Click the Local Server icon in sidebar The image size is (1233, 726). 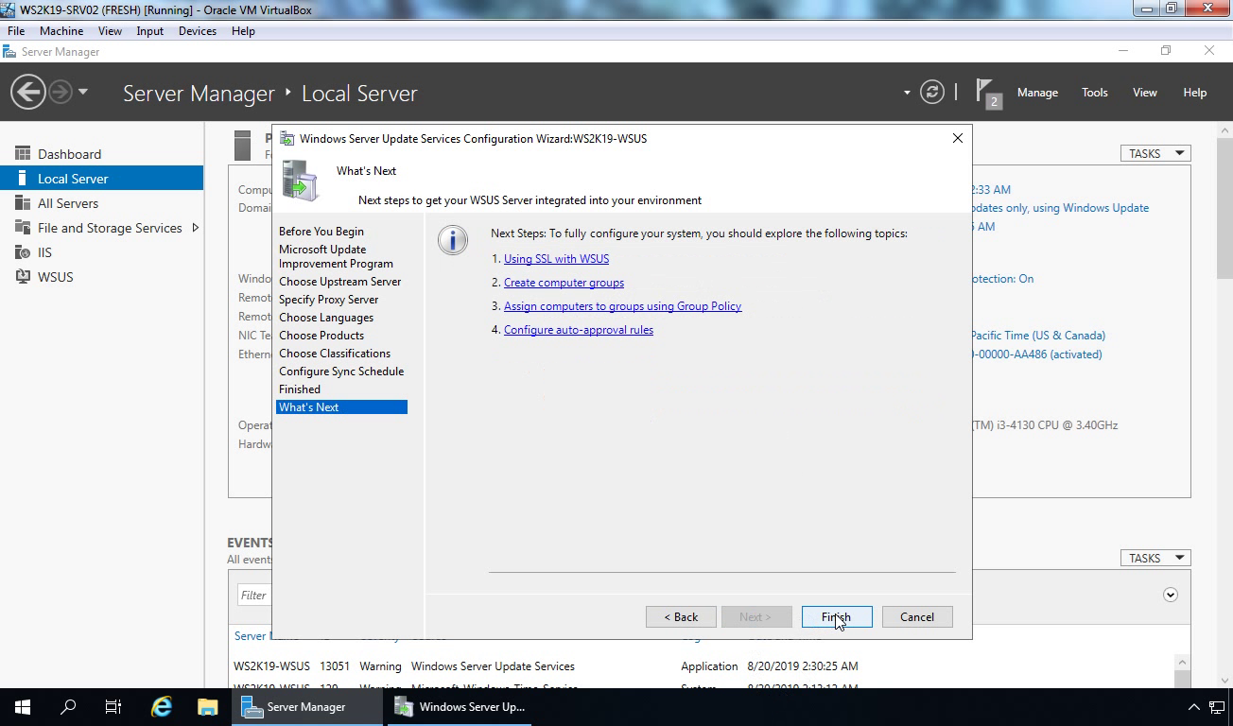click(22, 178)
